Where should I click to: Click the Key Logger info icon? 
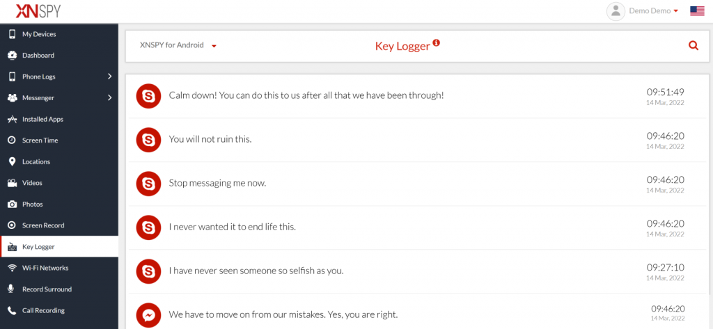pos(437,43)
